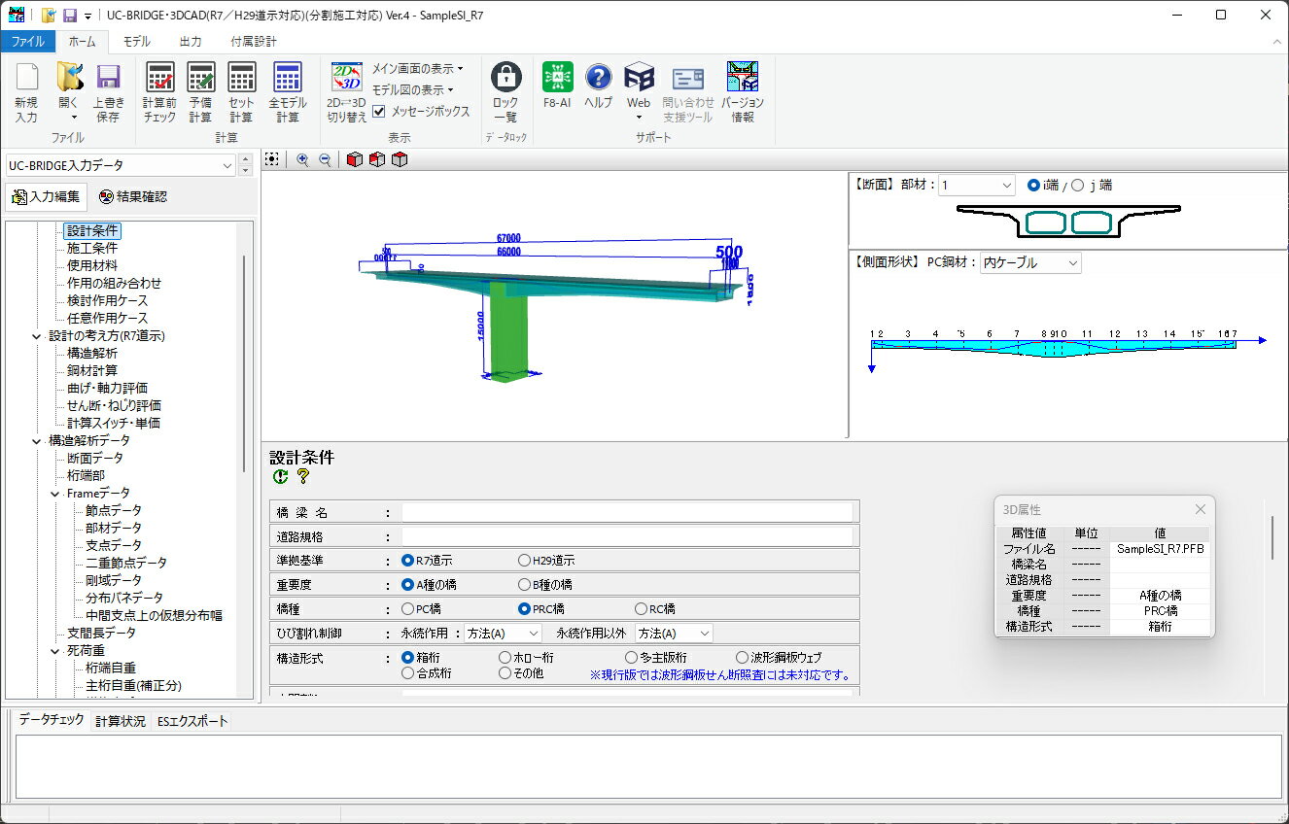Zoom in with the magnifier icon above the model
Image resolution: width=1289 pixels, height=824 pixels.
pos(301,158)
